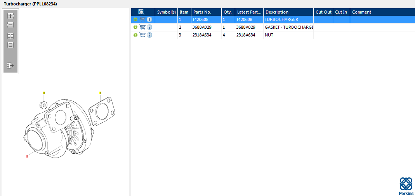The width and height of the screenshot is (415, 196).
Task: Zoom out of the turbocharger diagram
Action: click(x=10, y=25)
